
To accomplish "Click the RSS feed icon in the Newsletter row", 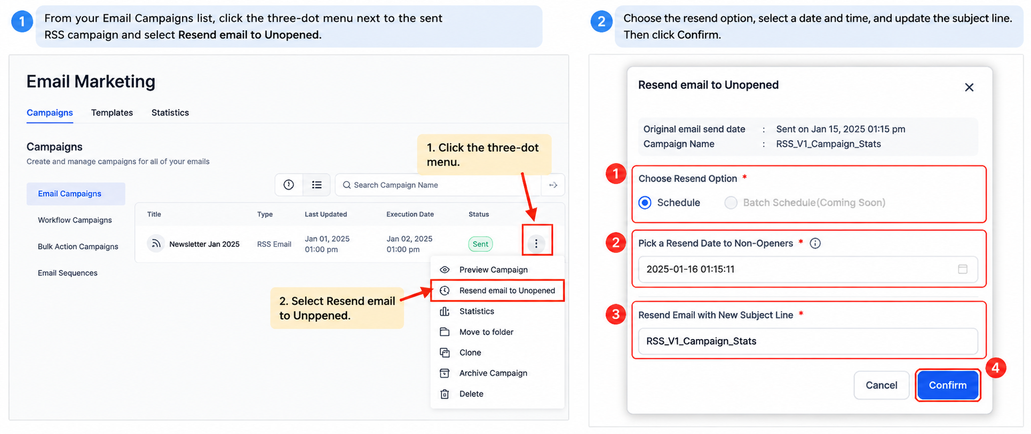I will pos(156,244).
